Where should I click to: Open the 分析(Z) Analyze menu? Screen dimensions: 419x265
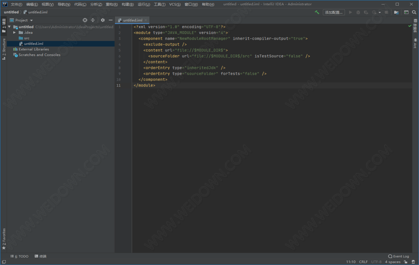click(x=96, y=4)
